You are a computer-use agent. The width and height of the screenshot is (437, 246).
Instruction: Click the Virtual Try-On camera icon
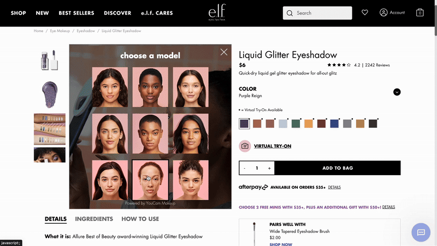point(245,146)
